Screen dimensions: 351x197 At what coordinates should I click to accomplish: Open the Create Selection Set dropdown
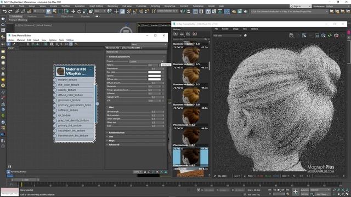[167, 11]
